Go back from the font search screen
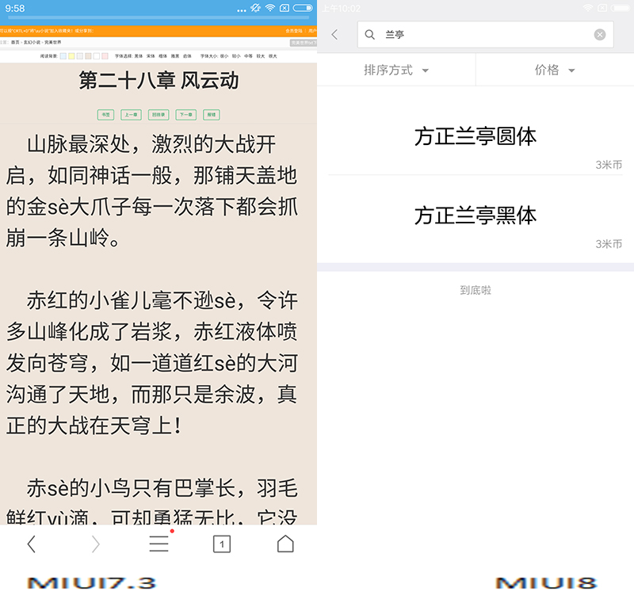The height and width of the screenshot is (603, 634). pos(334,35)
